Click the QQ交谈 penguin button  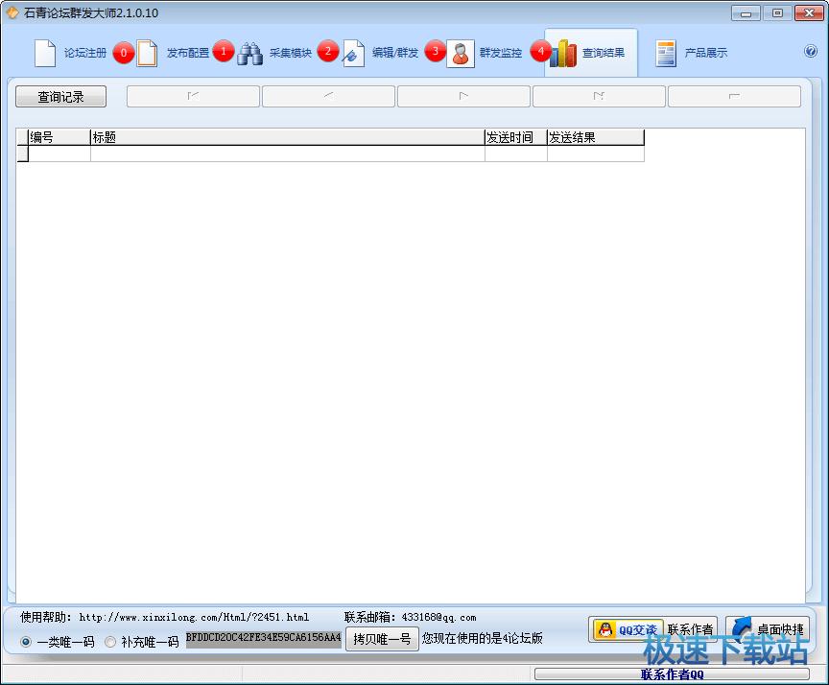coord(628,629)
